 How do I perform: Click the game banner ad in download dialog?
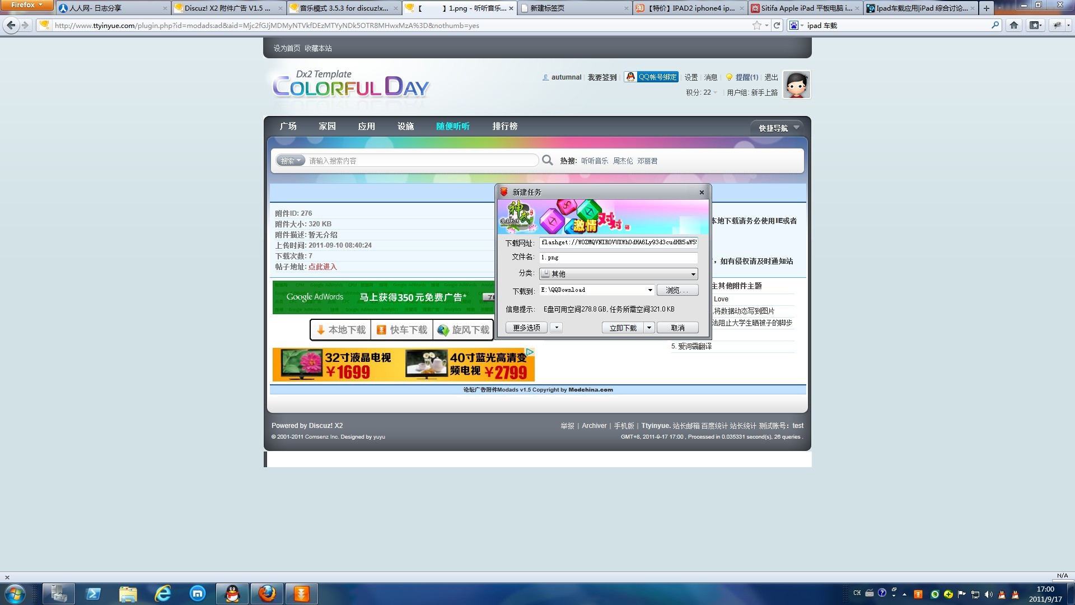pyautogui.click(x=603, y=217)
